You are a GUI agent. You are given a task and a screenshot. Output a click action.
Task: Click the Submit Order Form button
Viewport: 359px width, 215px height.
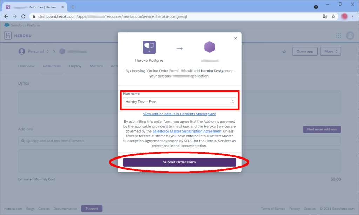click(x=179, y=162)
